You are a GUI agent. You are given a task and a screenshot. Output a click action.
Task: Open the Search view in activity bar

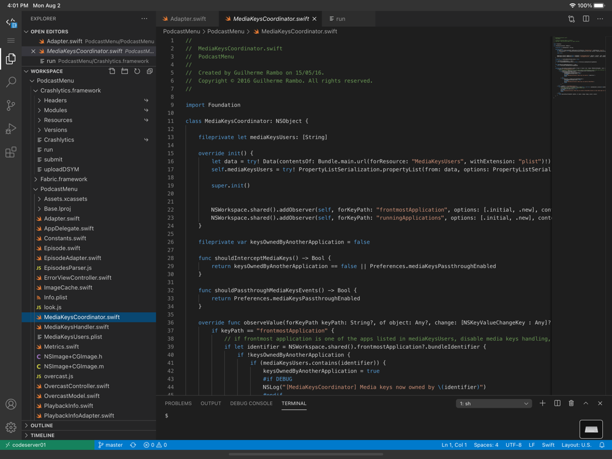click(x=11, y=82)
